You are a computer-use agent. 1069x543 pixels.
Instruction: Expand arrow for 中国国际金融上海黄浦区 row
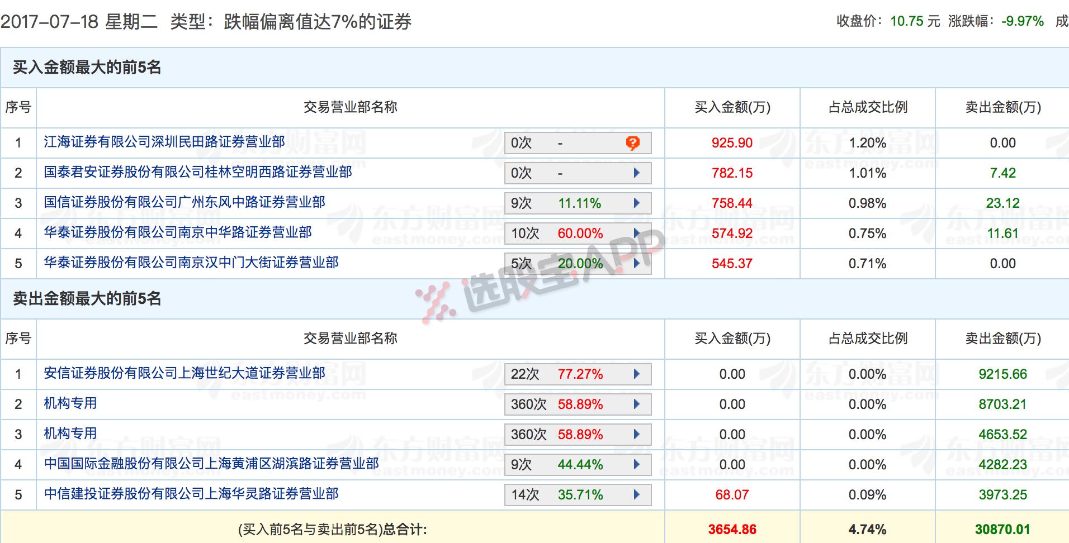click(636, 465)
